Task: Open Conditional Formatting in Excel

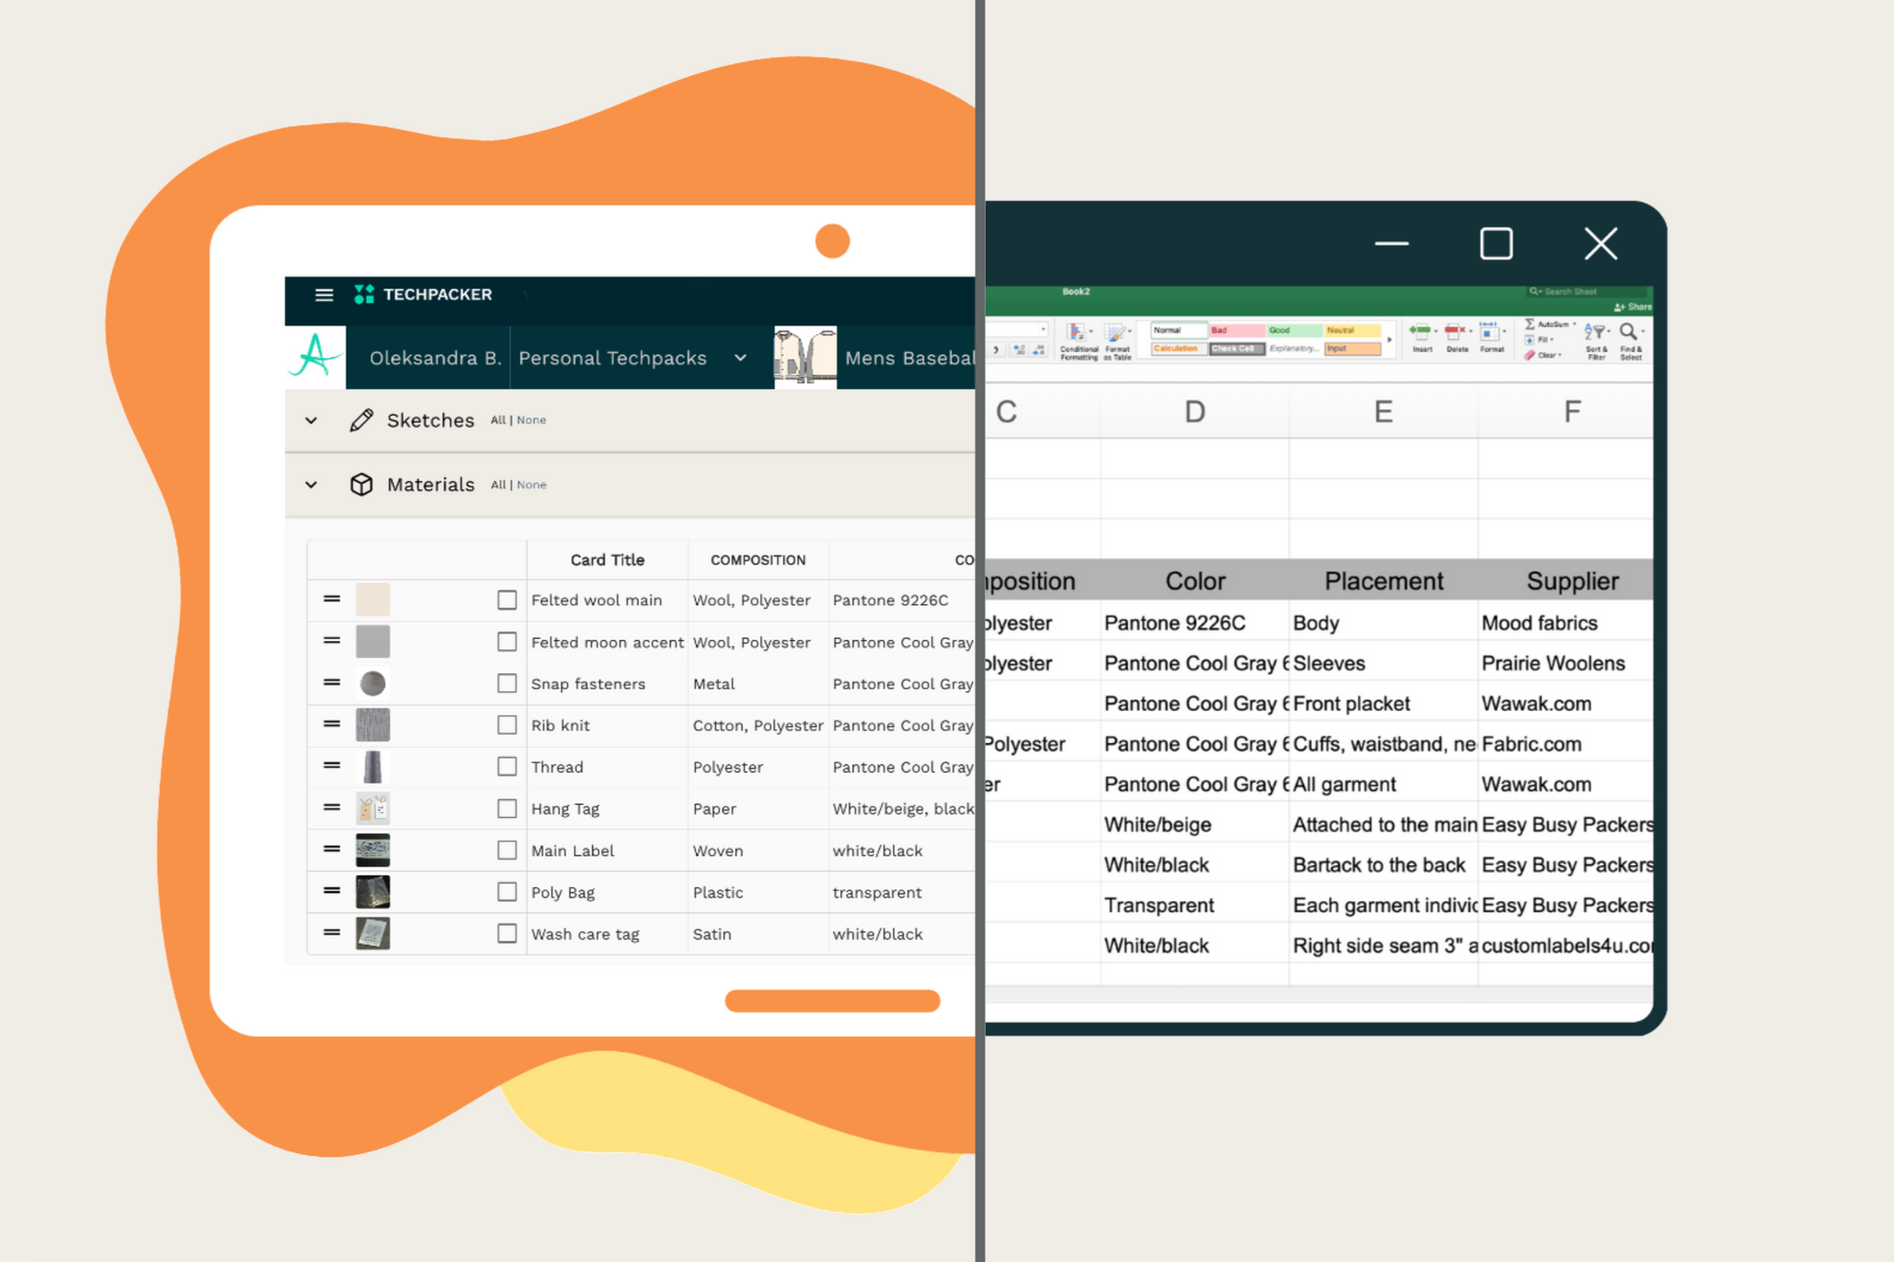Action: tap(1079, 341)
